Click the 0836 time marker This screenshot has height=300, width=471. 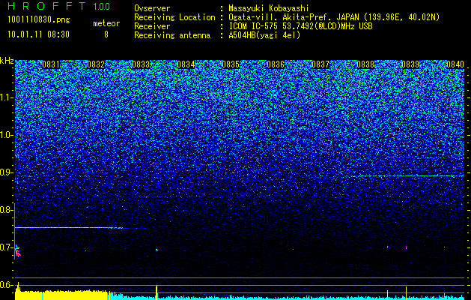276,64
